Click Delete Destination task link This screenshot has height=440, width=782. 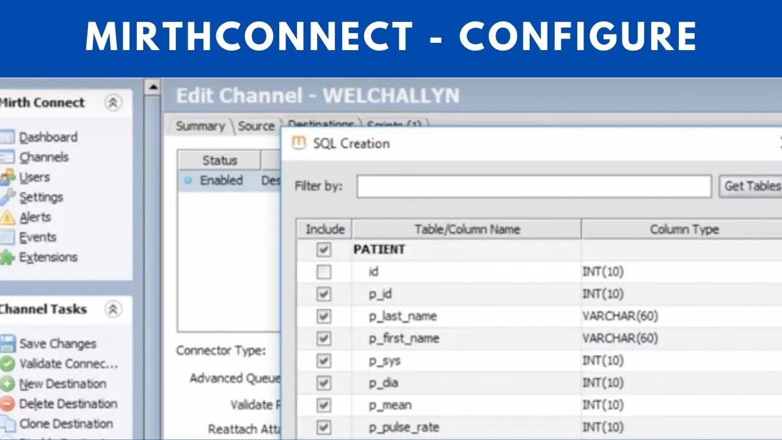tap(68, 404)
